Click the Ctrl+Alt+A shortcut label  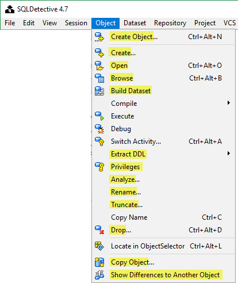[205, 141]
